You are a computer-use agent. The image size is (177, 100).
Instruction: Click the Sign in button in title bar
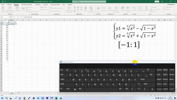(x=157, y=1)
